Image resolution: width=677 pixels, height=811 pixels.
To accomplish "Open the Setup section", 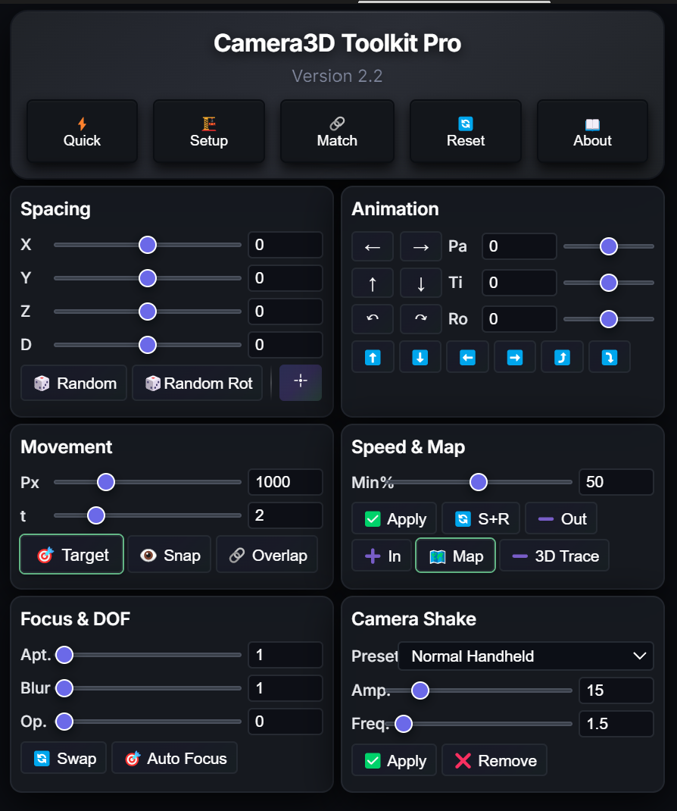I will [209, 131].
